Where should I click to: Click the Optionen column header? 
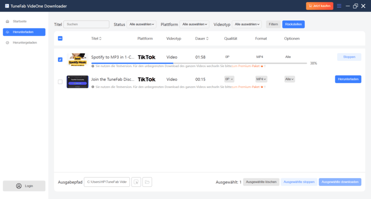292,39
